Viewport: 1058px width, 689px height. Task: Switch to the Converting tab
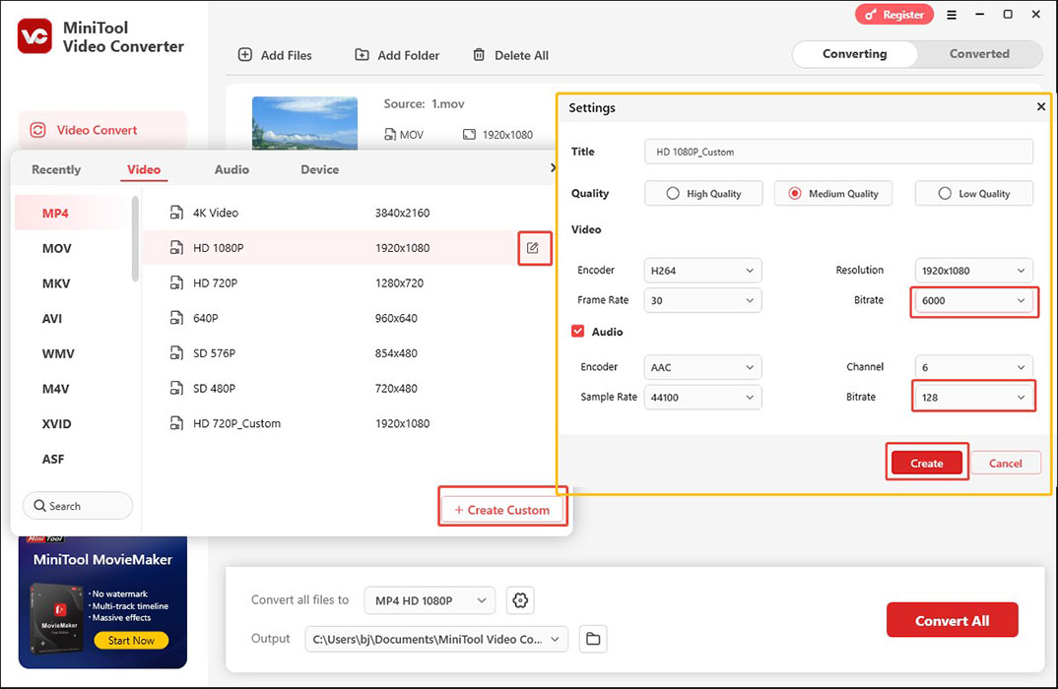coord(855,54)
